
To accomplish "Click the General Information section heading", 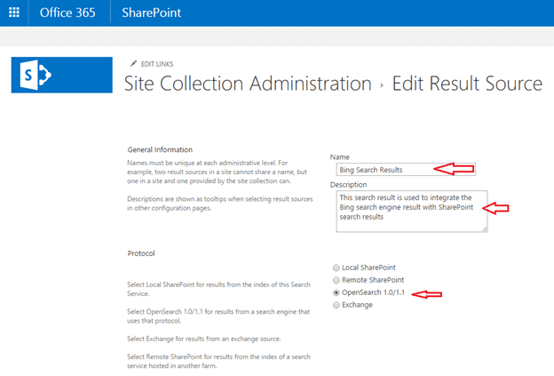I will point(161,149).
